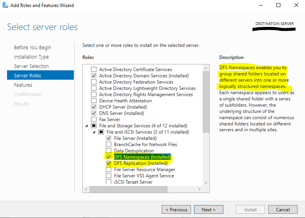This screenshot has height=218, width=305.
Task: Toggle the DFS Replication checkbox
Action: 109,163
